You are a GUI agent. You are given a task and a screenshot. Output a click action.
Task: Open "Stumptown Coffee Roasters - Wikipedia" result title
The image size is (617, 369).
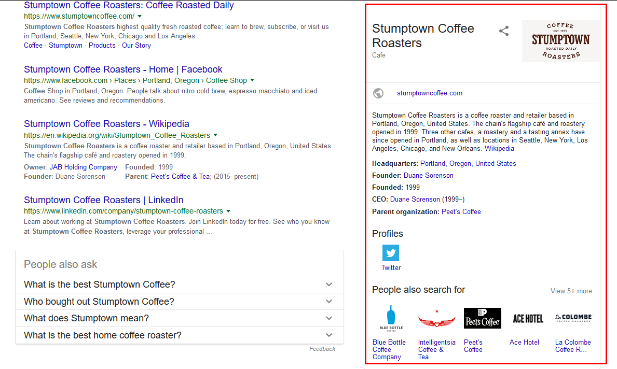click(106, 124)
